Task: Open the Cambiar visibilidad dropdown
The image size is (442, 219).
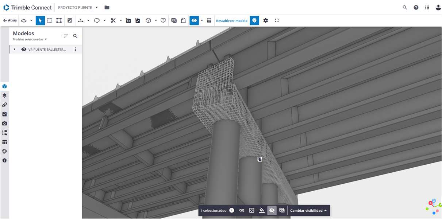Action: tap(308, 210)
